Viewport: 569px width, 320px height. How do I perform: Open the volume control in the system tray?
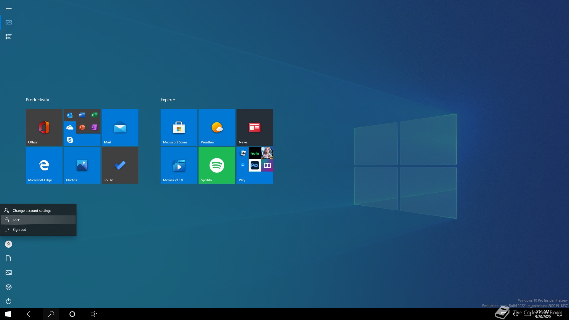pyautogui.click(x=516, y=314)
